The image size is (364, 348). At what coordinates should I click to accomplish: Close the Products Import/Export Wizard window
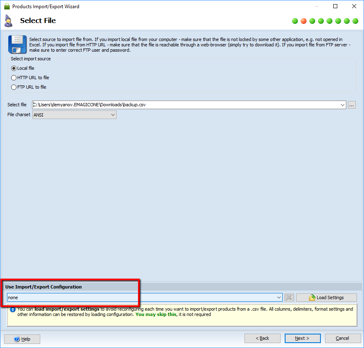pyautogui.click(x=354, y=6)
